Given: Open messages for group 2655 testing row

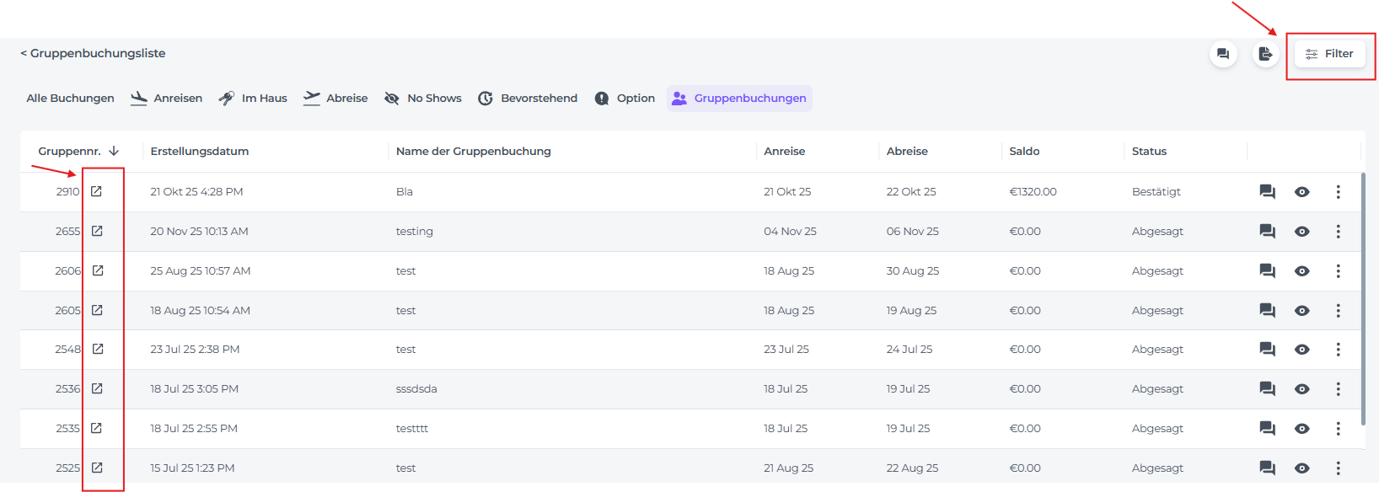Looking at the screenshot, I should (1267, 232).
